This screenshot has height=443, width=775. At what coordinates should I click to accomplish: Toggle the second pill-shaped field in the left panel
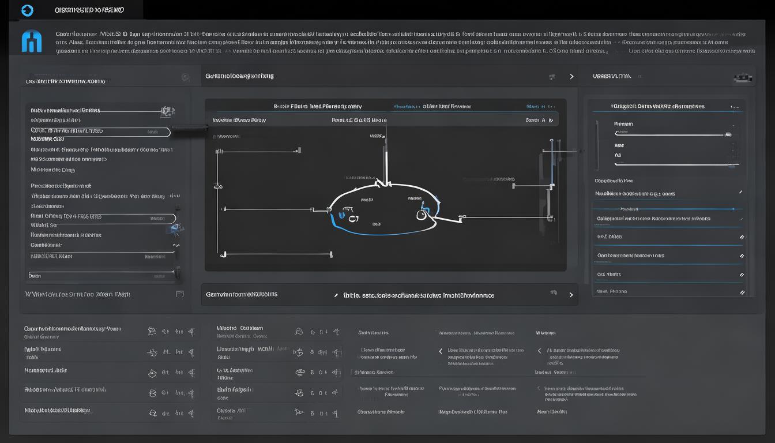click(x=103, y=218)
